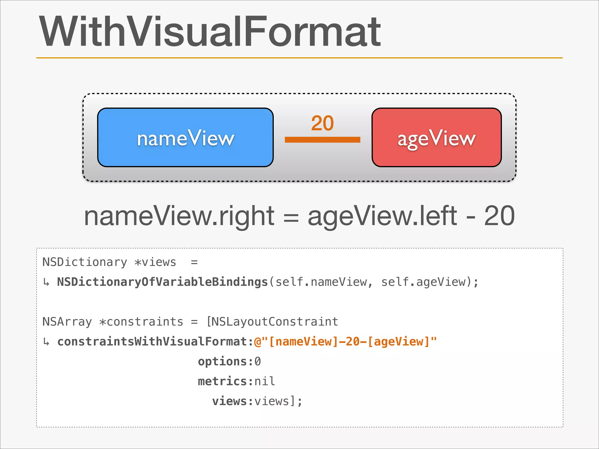This screenshot has width=599, height=449.
Task: Select the blue nameView box
Action: [185, 137]
